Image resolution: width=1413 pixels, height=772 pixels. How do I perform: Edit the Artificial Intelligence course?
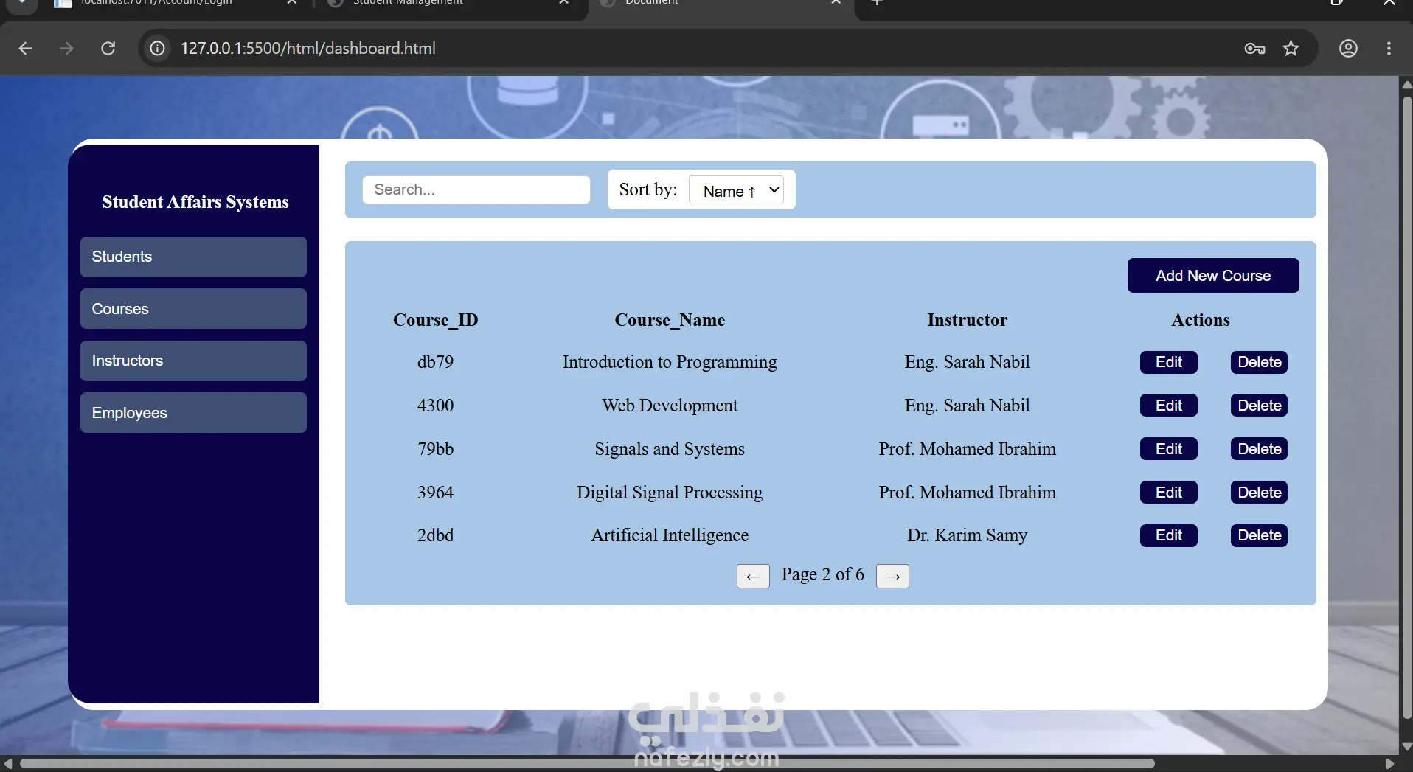click(x=1169, y=535)
